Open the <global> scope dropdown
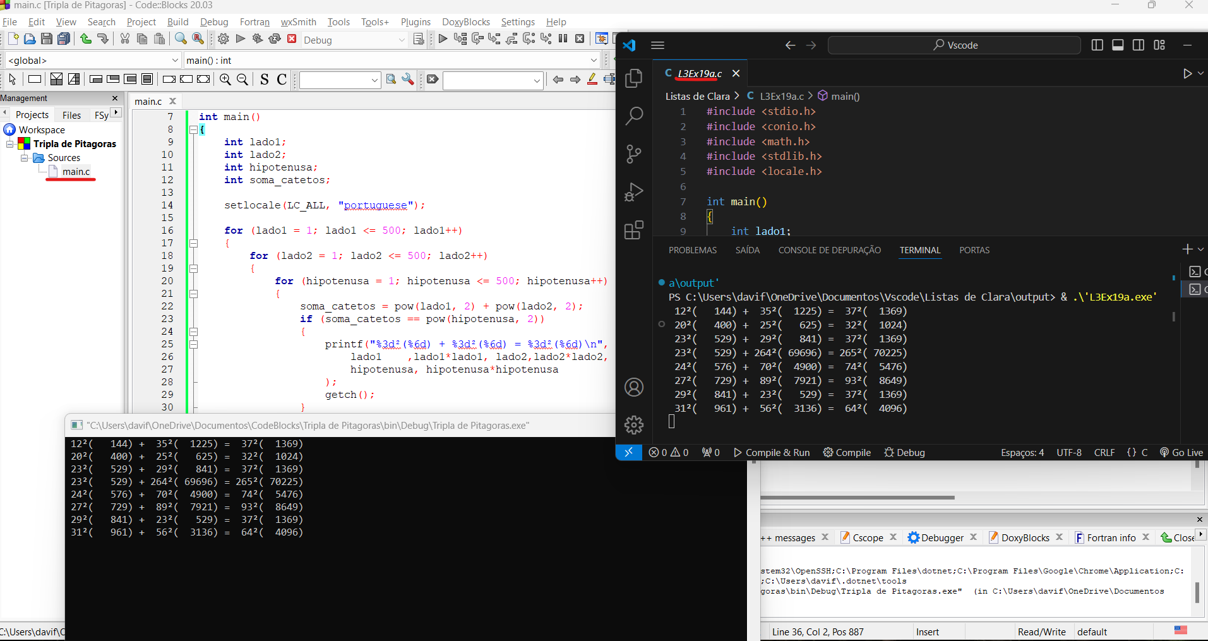This screenshot has height=641, width=1208. point(175,60)
